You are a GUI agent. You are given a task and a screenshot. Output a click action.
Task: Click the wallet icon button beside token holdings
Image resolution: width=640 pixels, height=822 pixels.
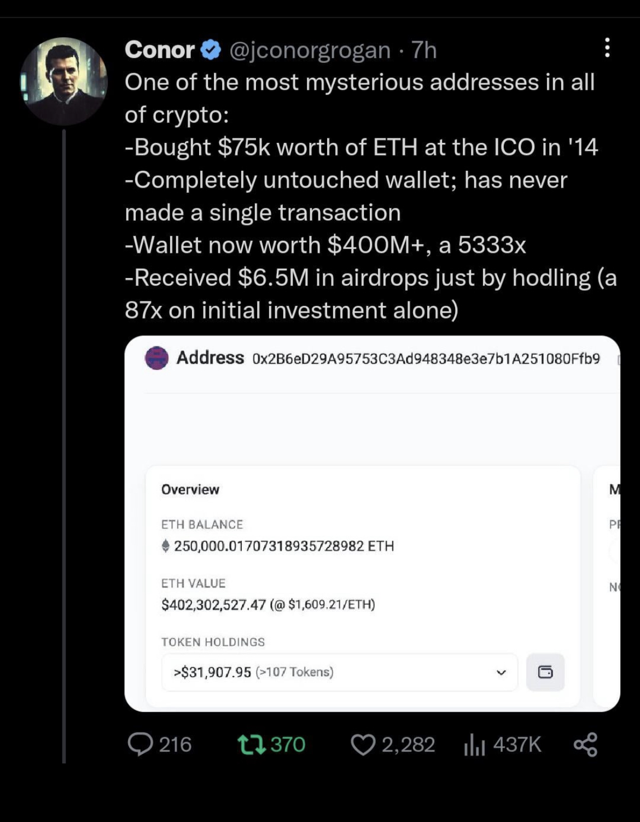545,672
